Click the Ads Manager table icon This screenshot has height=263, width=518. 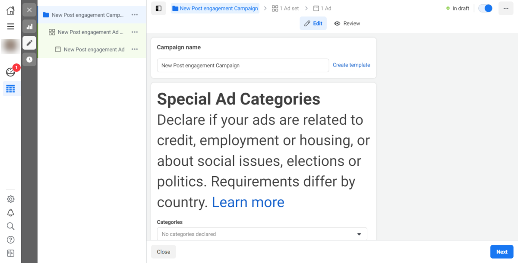point(10,89)
